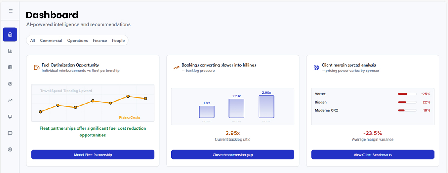Toggle the hamburger menu sidebar
Viewport: 448px width, 173px height.
point(11,11)
